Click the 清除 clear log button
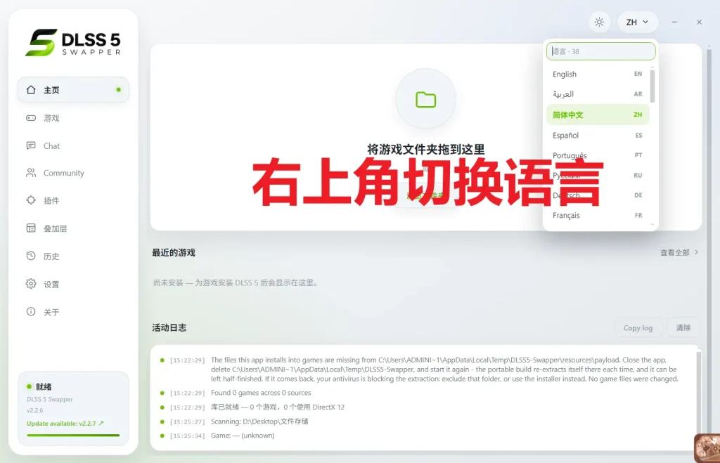The width and height of the screenshot is (720, 463). click(683, 327)
